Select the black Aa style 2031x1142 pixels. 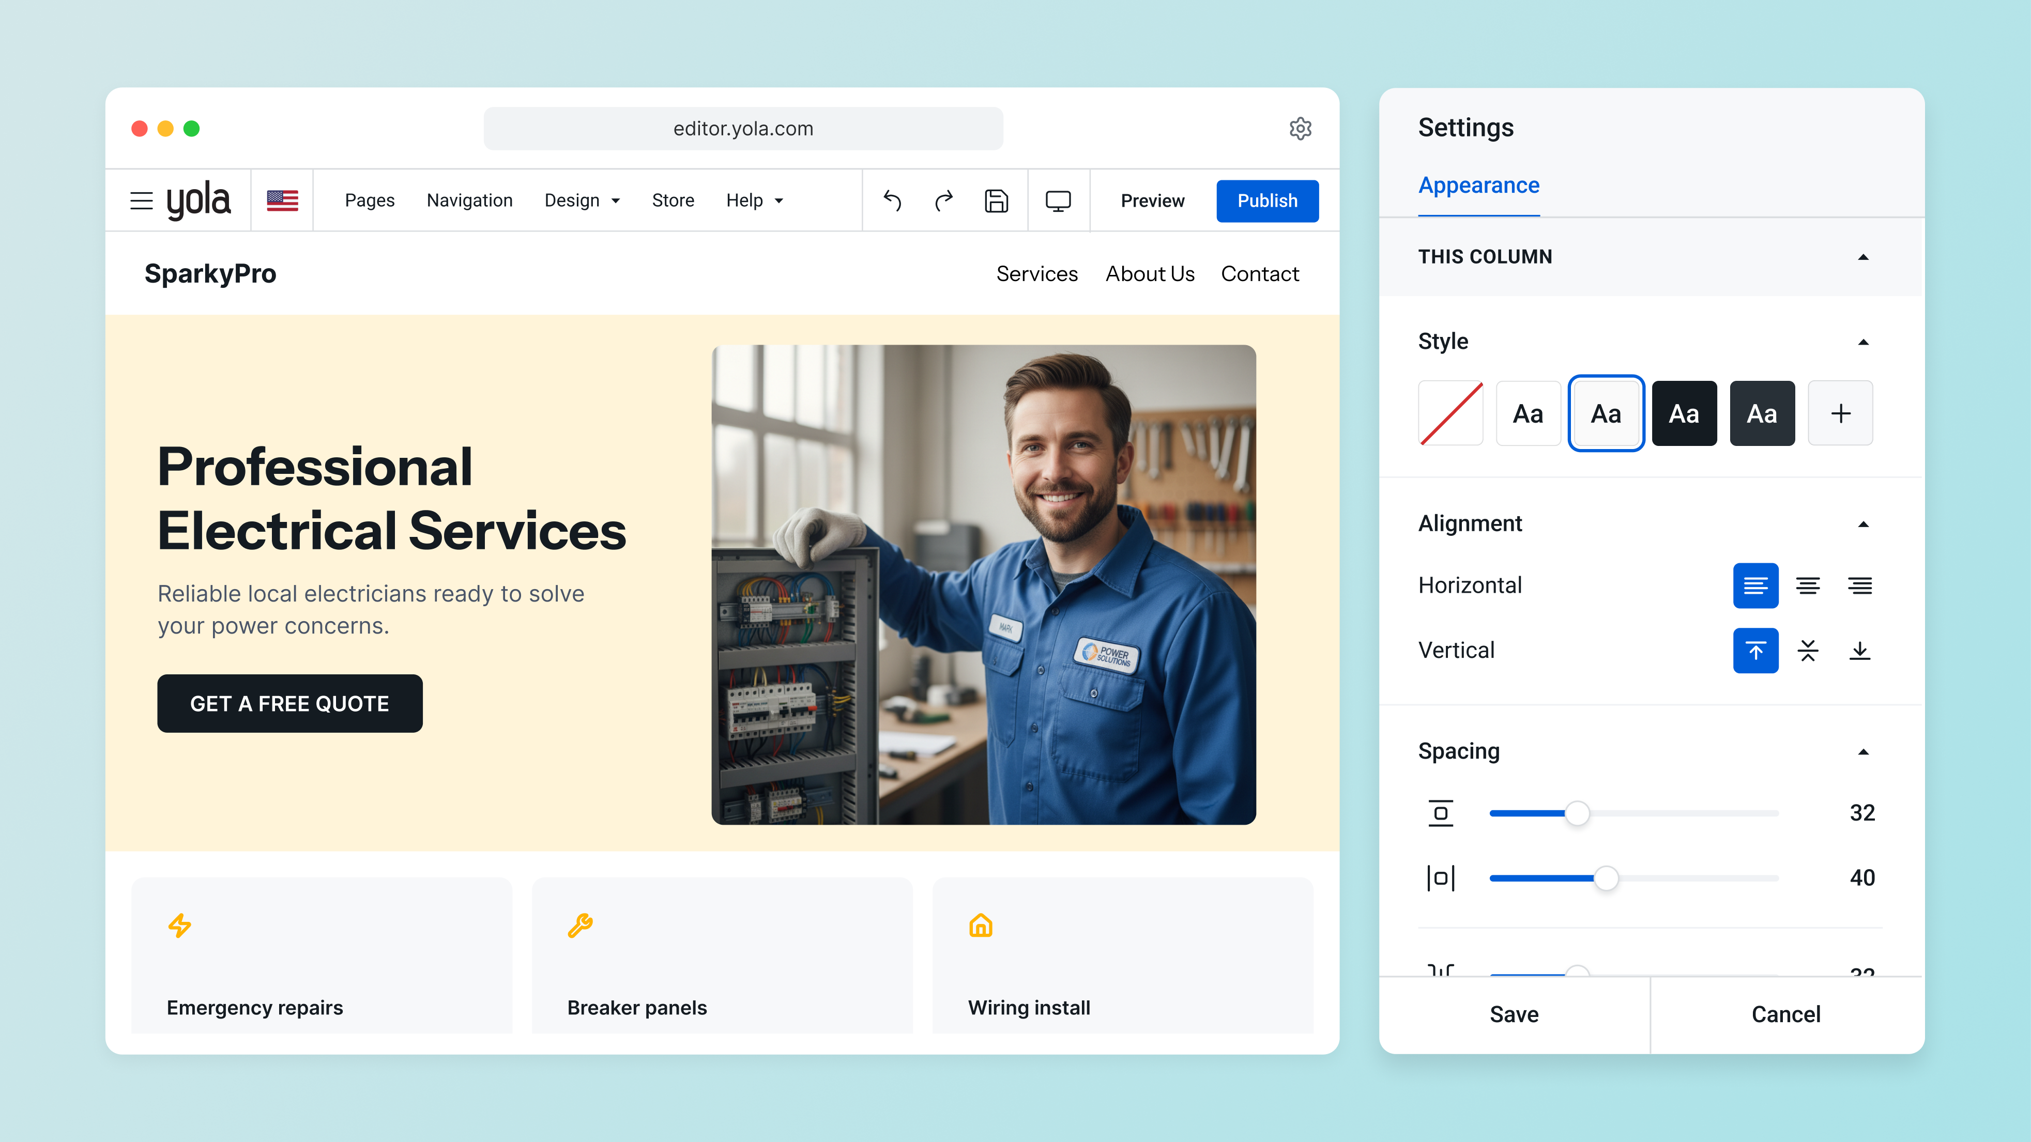coord(1684,413)
